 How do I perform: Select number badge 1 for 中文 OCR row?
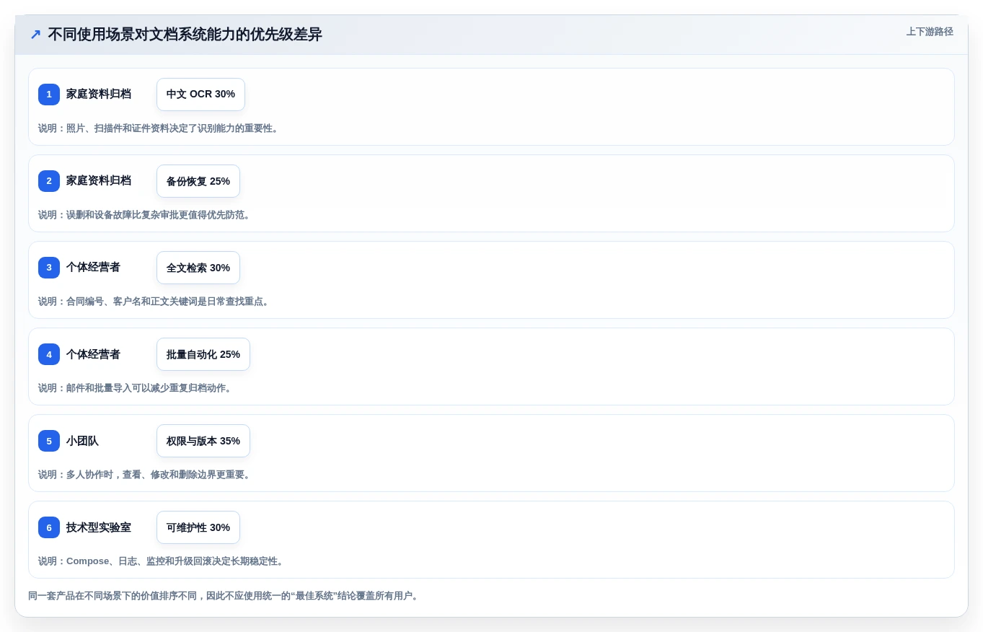[49, 95]
